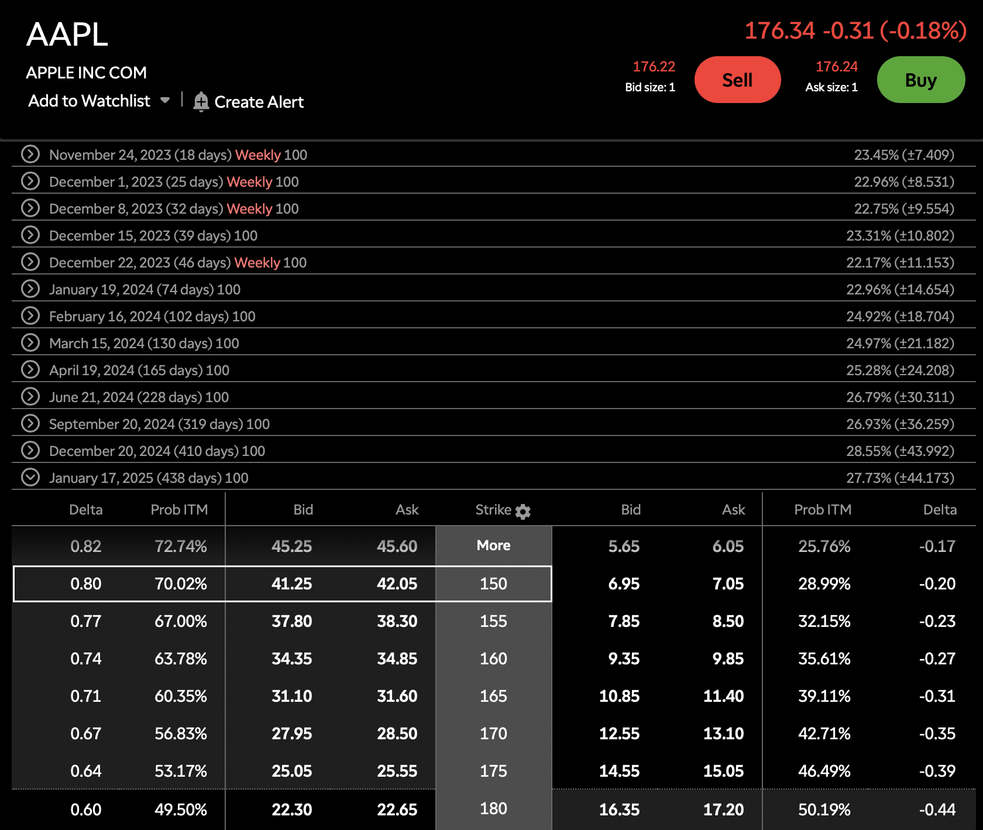The height and width of the screenshot is (830, 983).
Task: Click put bid 6.95 at strike 150
Action: pyautogui.click(x=624, y=584)
